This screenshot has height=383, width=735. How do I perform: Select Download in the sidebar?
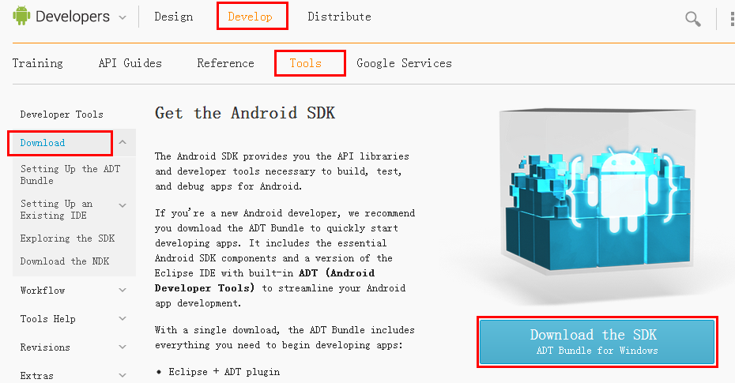coord(43,143)
